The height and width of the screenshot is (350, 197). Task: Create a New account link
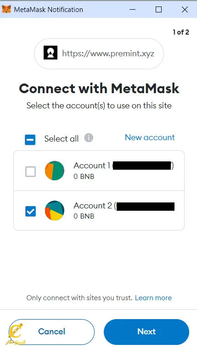point(150,137)
